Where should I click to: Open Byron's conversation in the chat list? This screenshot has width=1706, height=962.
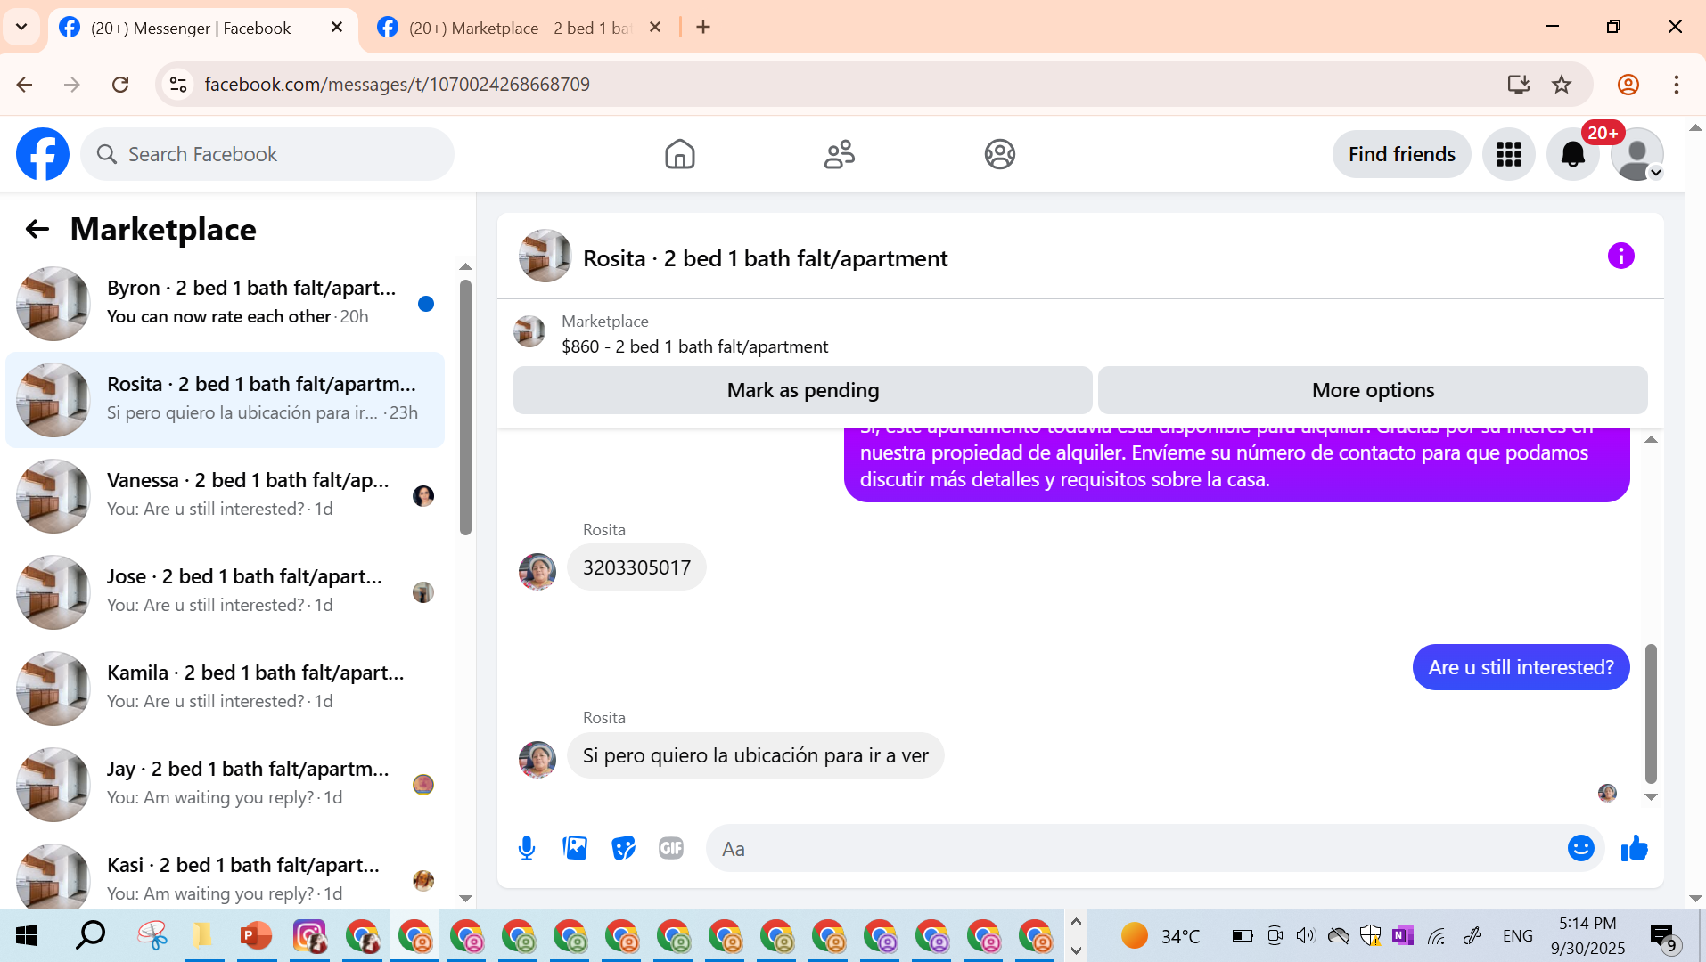point(225,303)
